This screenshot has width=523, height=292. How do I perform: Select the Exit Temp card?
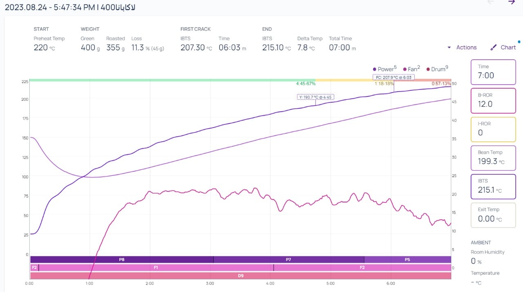tap(493, 215)
